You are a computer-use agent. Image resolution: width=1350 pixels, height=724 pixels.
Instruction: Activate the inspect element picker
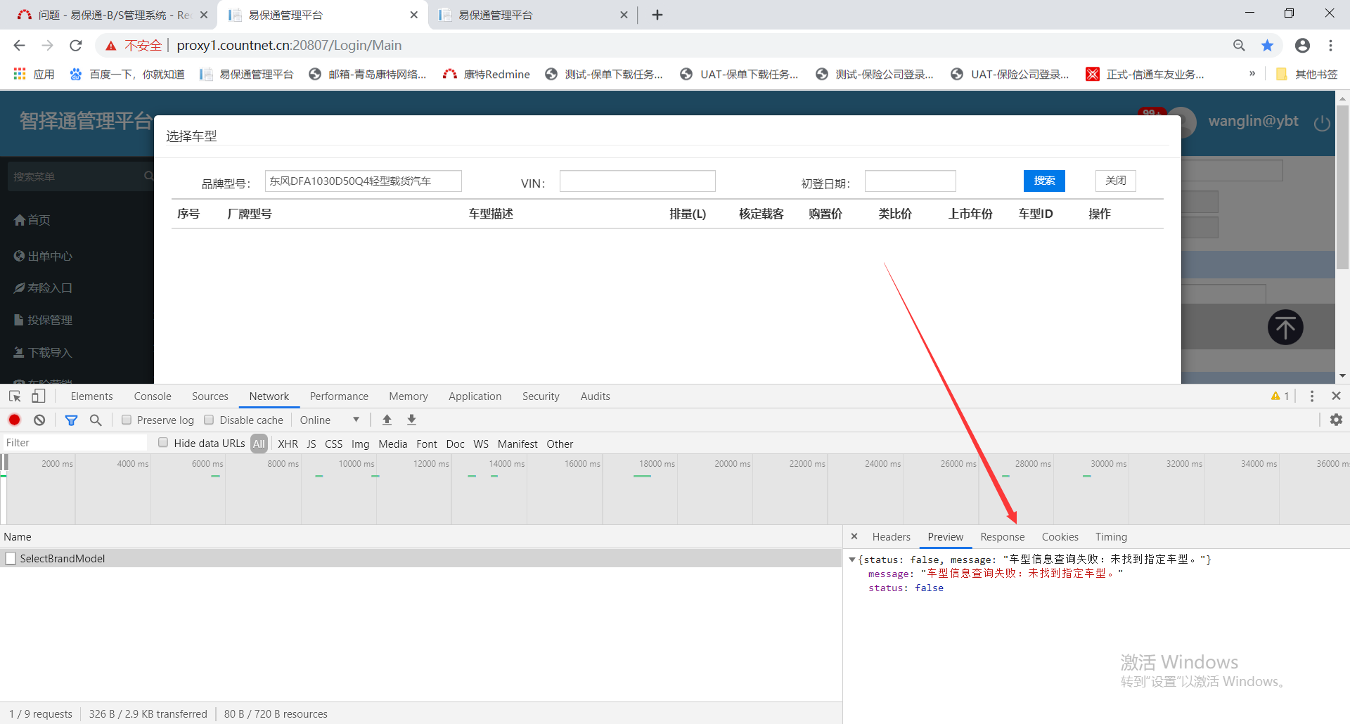click(15, 396)
